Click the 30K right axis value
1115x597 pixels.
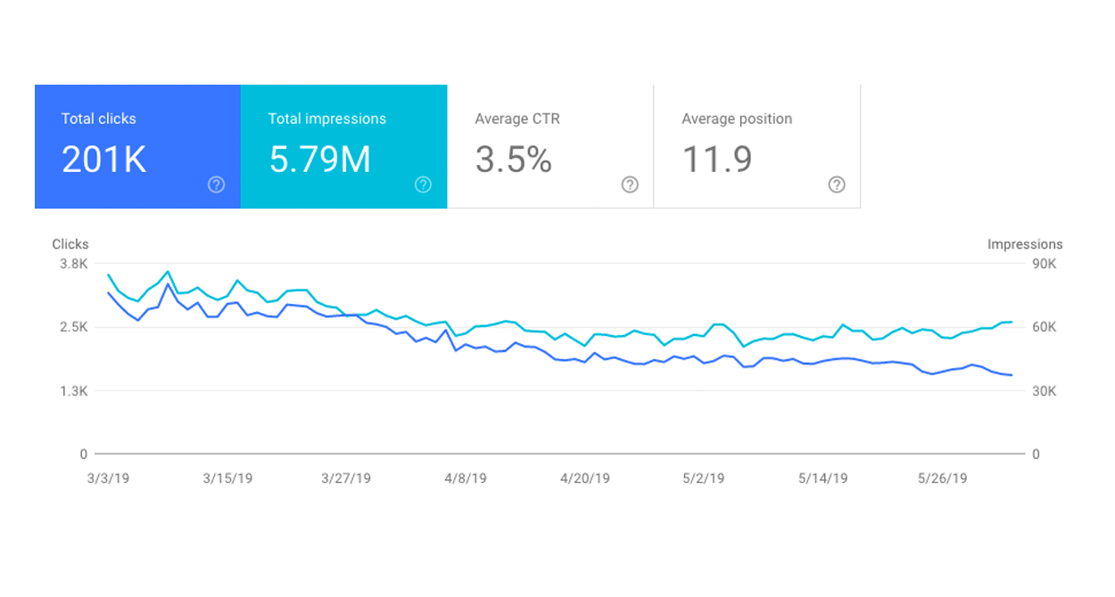[1044, 391]
